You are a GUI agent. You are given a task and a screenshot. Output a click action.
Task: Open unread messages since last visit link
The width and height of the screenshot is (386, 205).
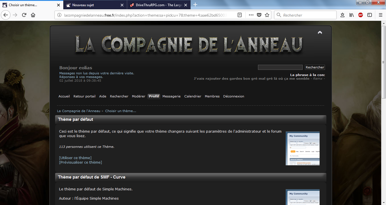pyautogui.click(x=97, y=73)
